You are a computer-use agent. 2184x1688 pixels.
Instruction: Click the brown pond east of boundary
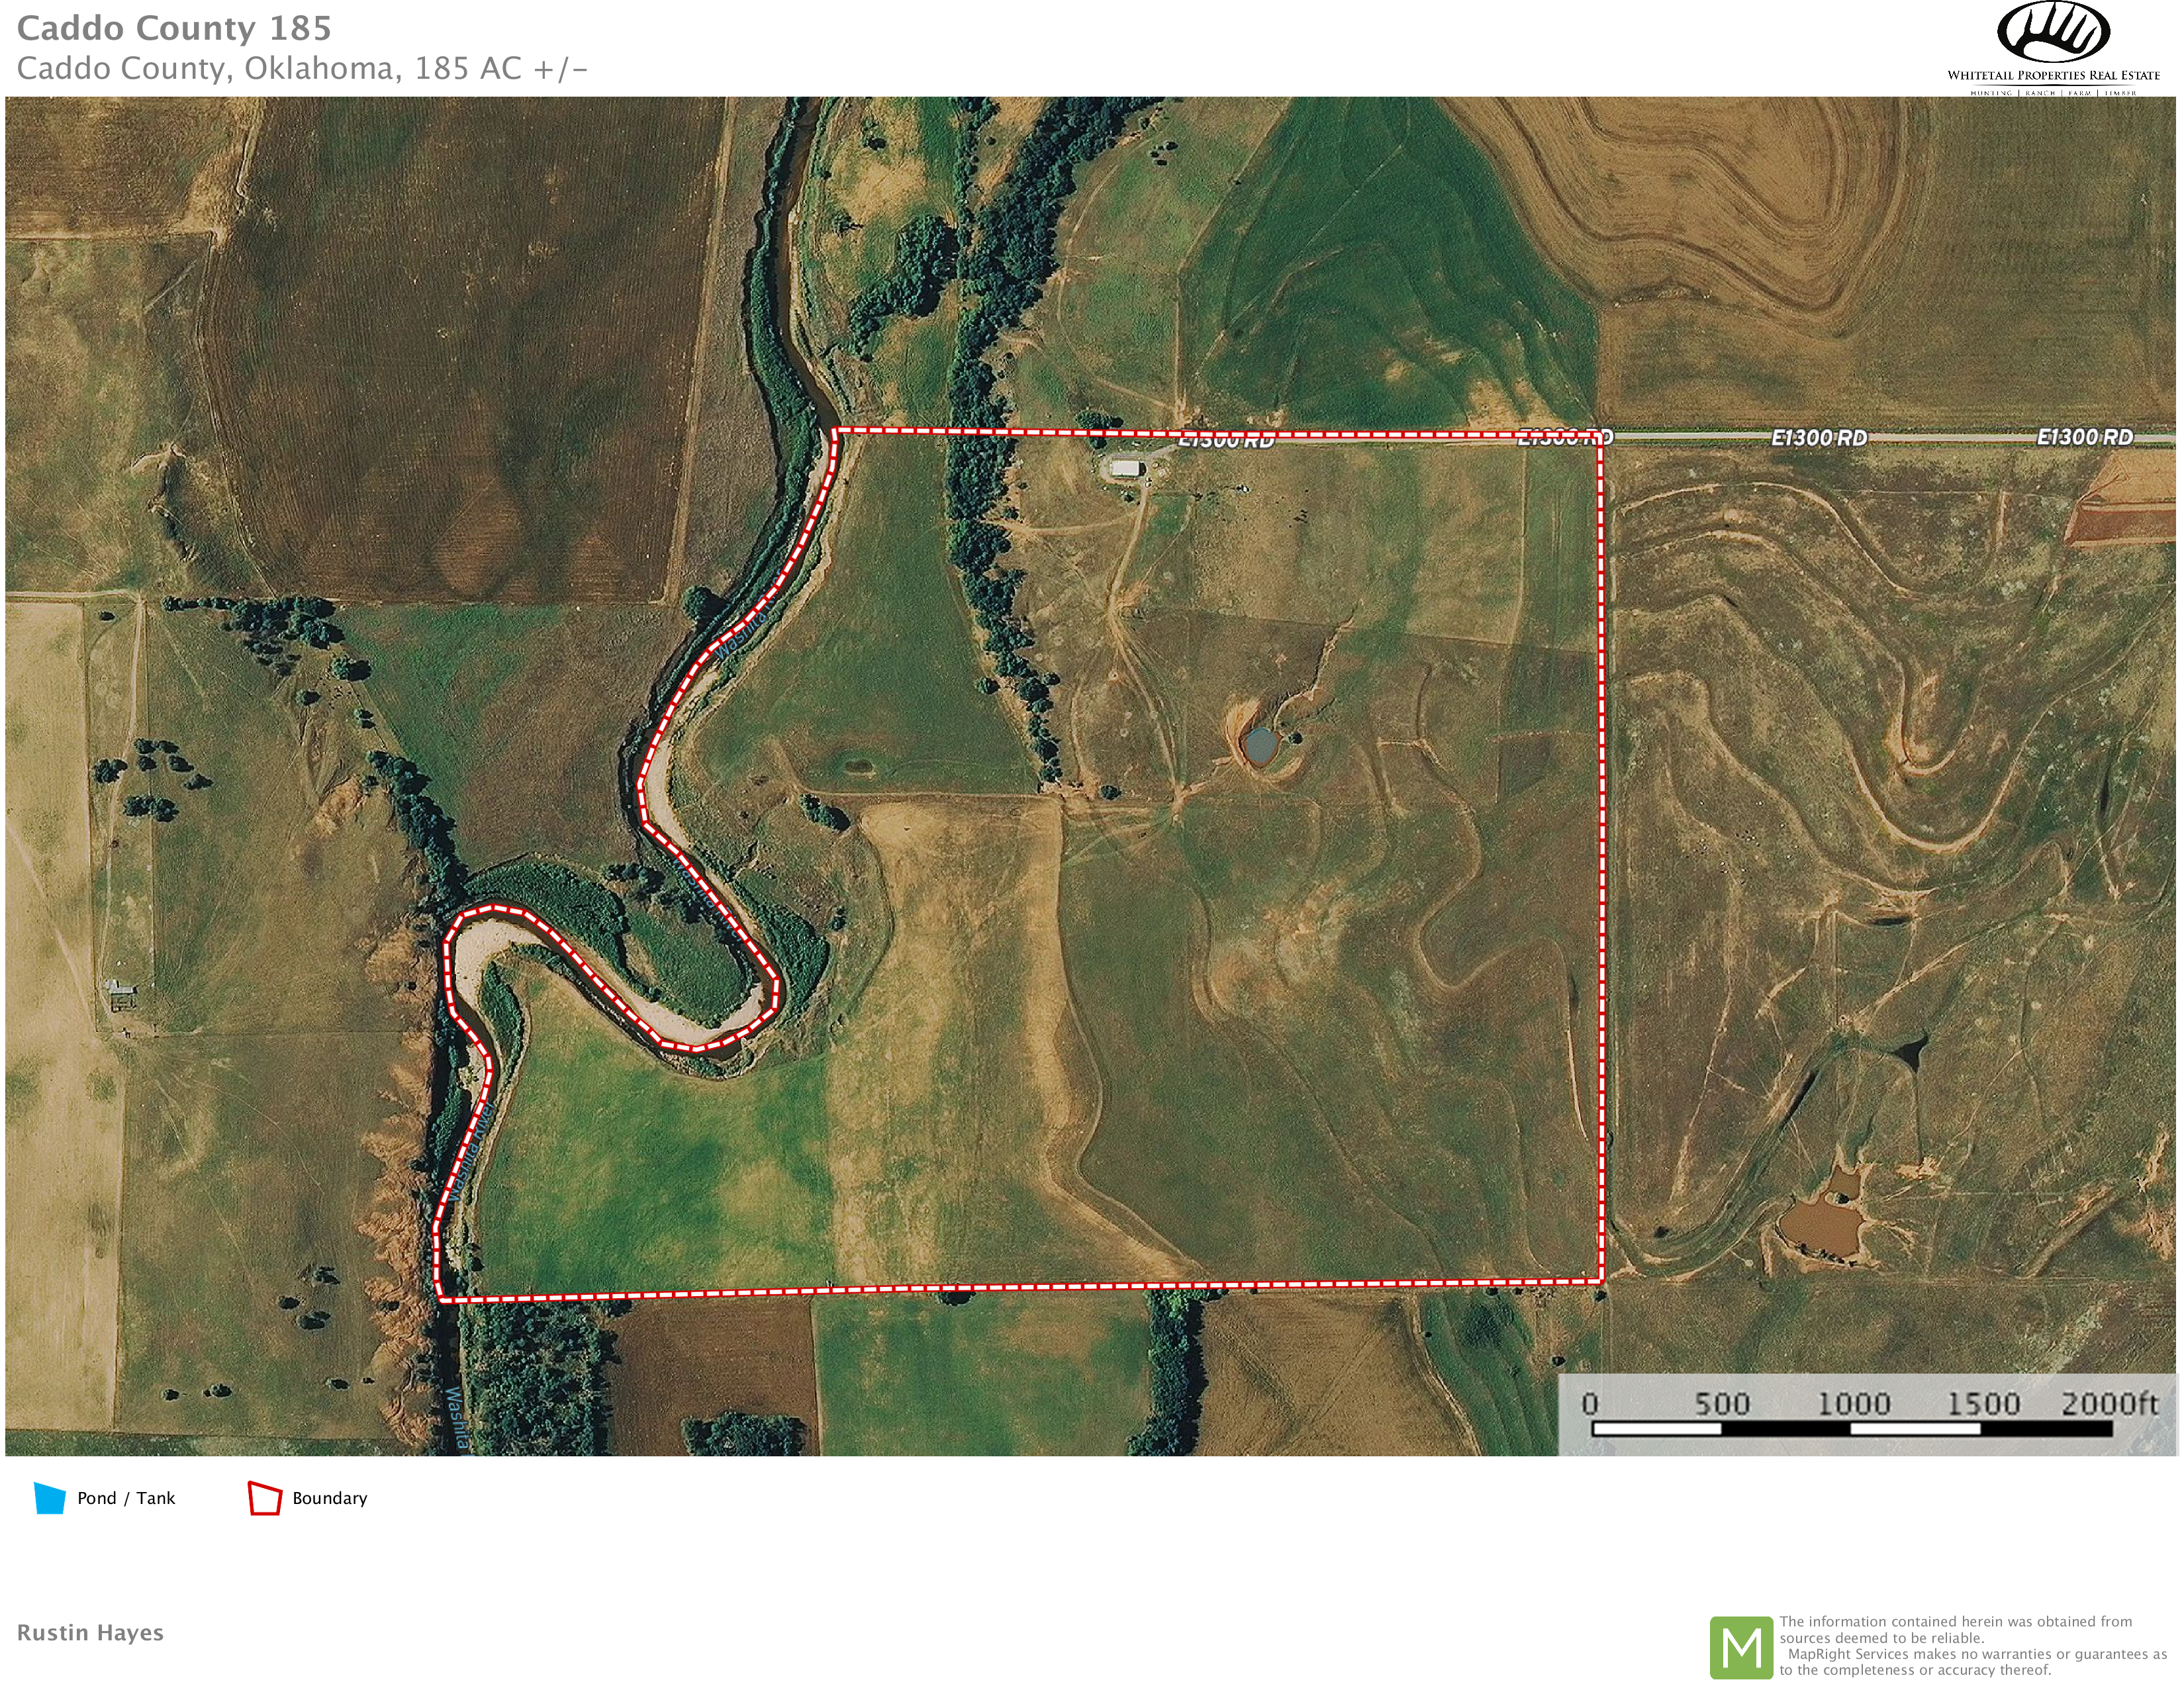(1822, 1226)
